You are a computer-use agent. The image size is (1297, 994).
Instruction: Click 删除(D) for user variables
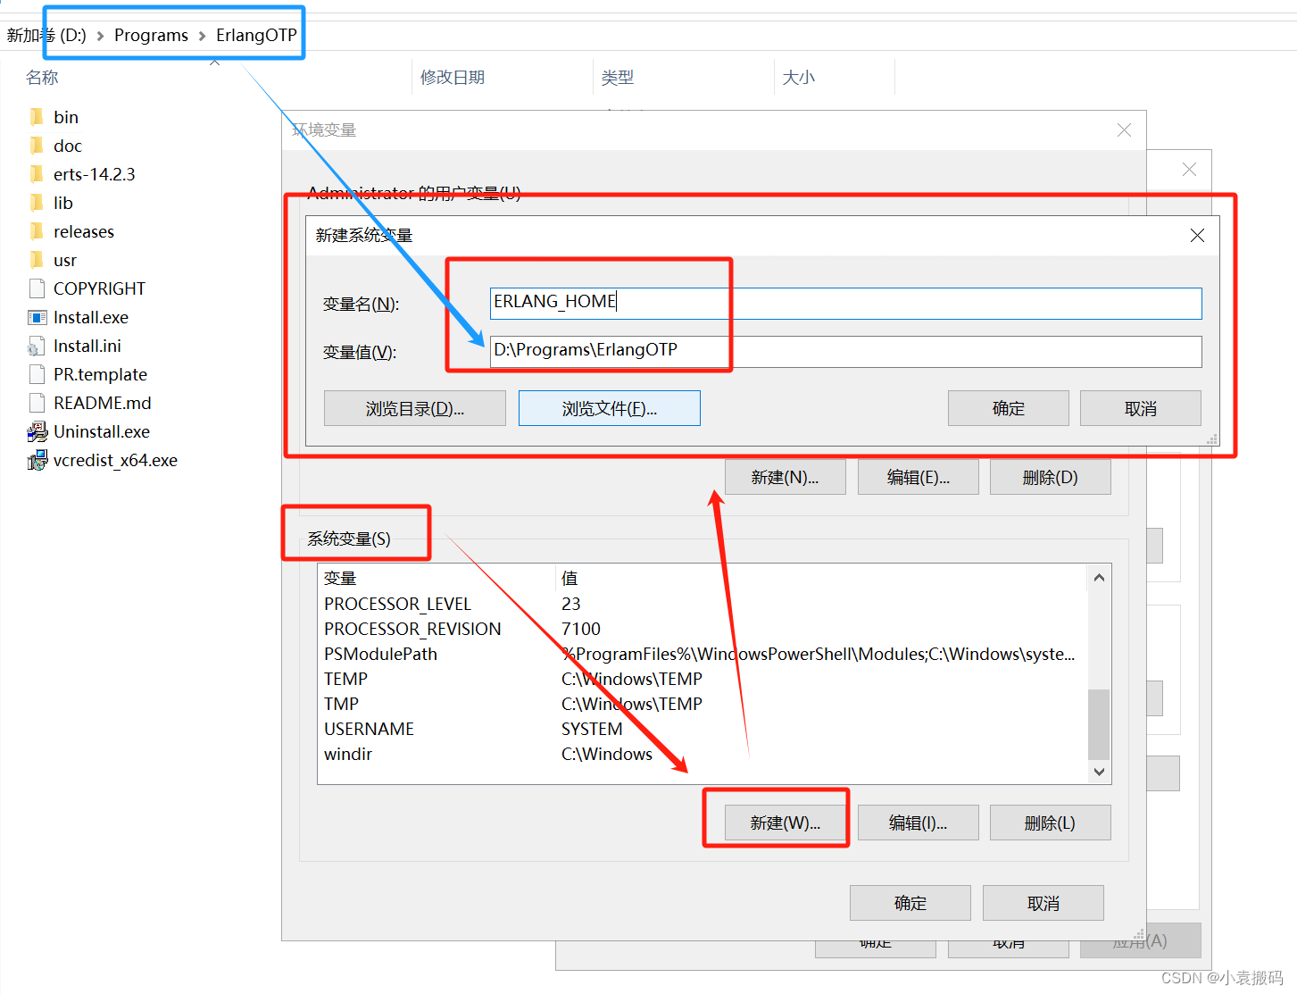coord(1050,477)
